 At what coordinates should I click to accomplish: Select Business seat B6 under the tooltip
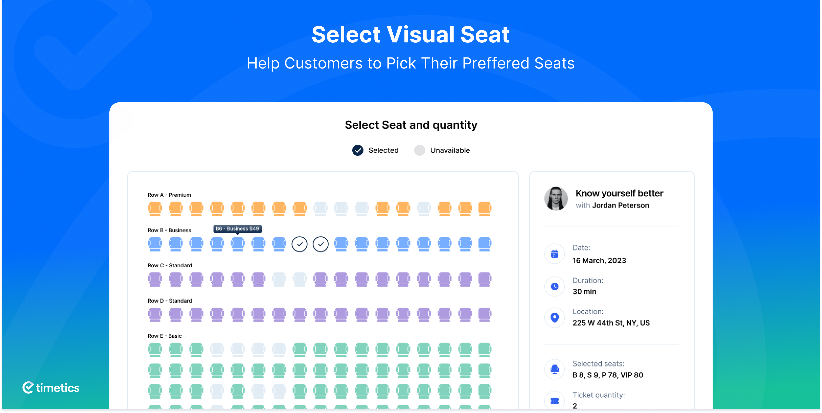(237, 244)
